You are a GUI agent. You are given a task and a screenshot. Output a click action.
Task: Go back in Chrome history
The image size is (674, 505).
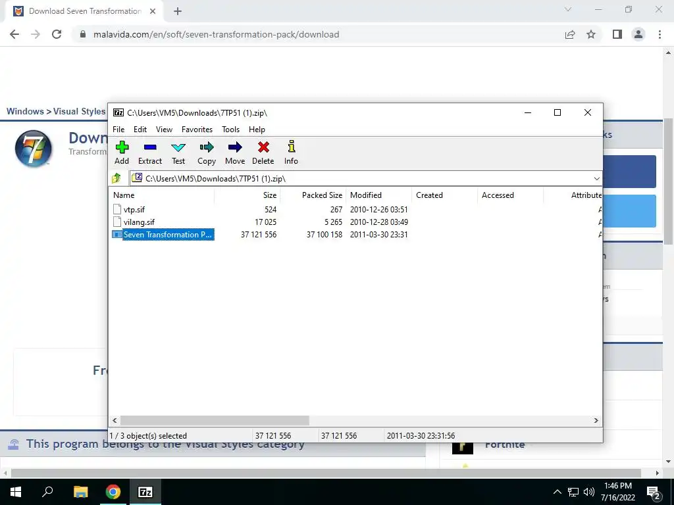tap(14, 34)
